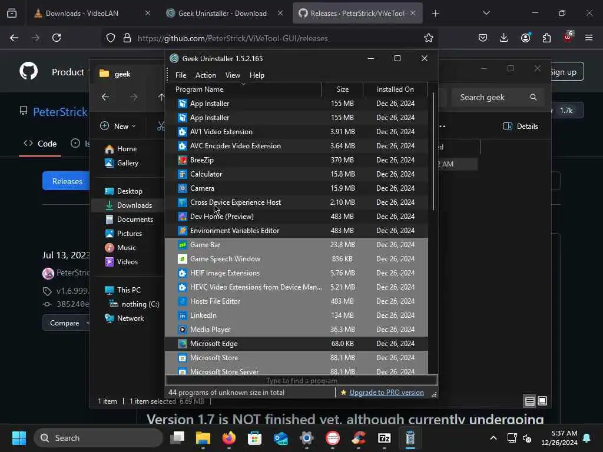Sort by Program Name column header

[x=243, y=89]
